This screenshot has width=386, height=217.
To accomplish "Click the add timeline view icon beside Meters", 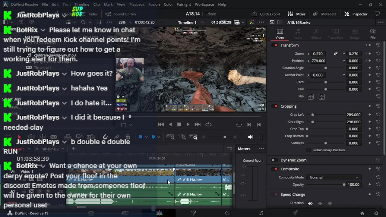I will tap(229, 149).
